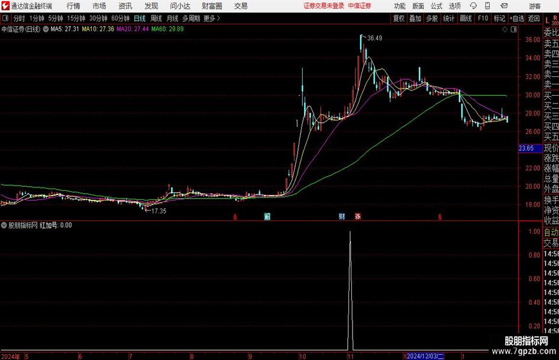The image size is (559, 360).
Task: Click the 自动 label in right panel
Action: click(551, 232)
